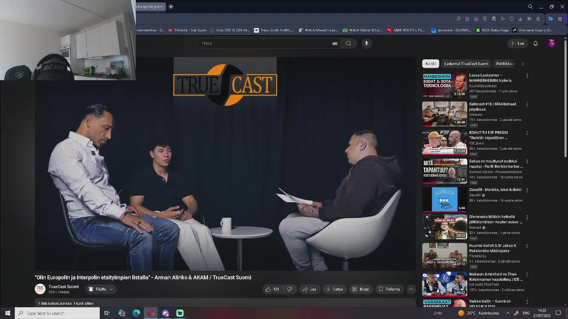The image size is (568, 319).
Task: Switch to the Europolin ja Inte browser tab
Action: (x=150, y=7)
